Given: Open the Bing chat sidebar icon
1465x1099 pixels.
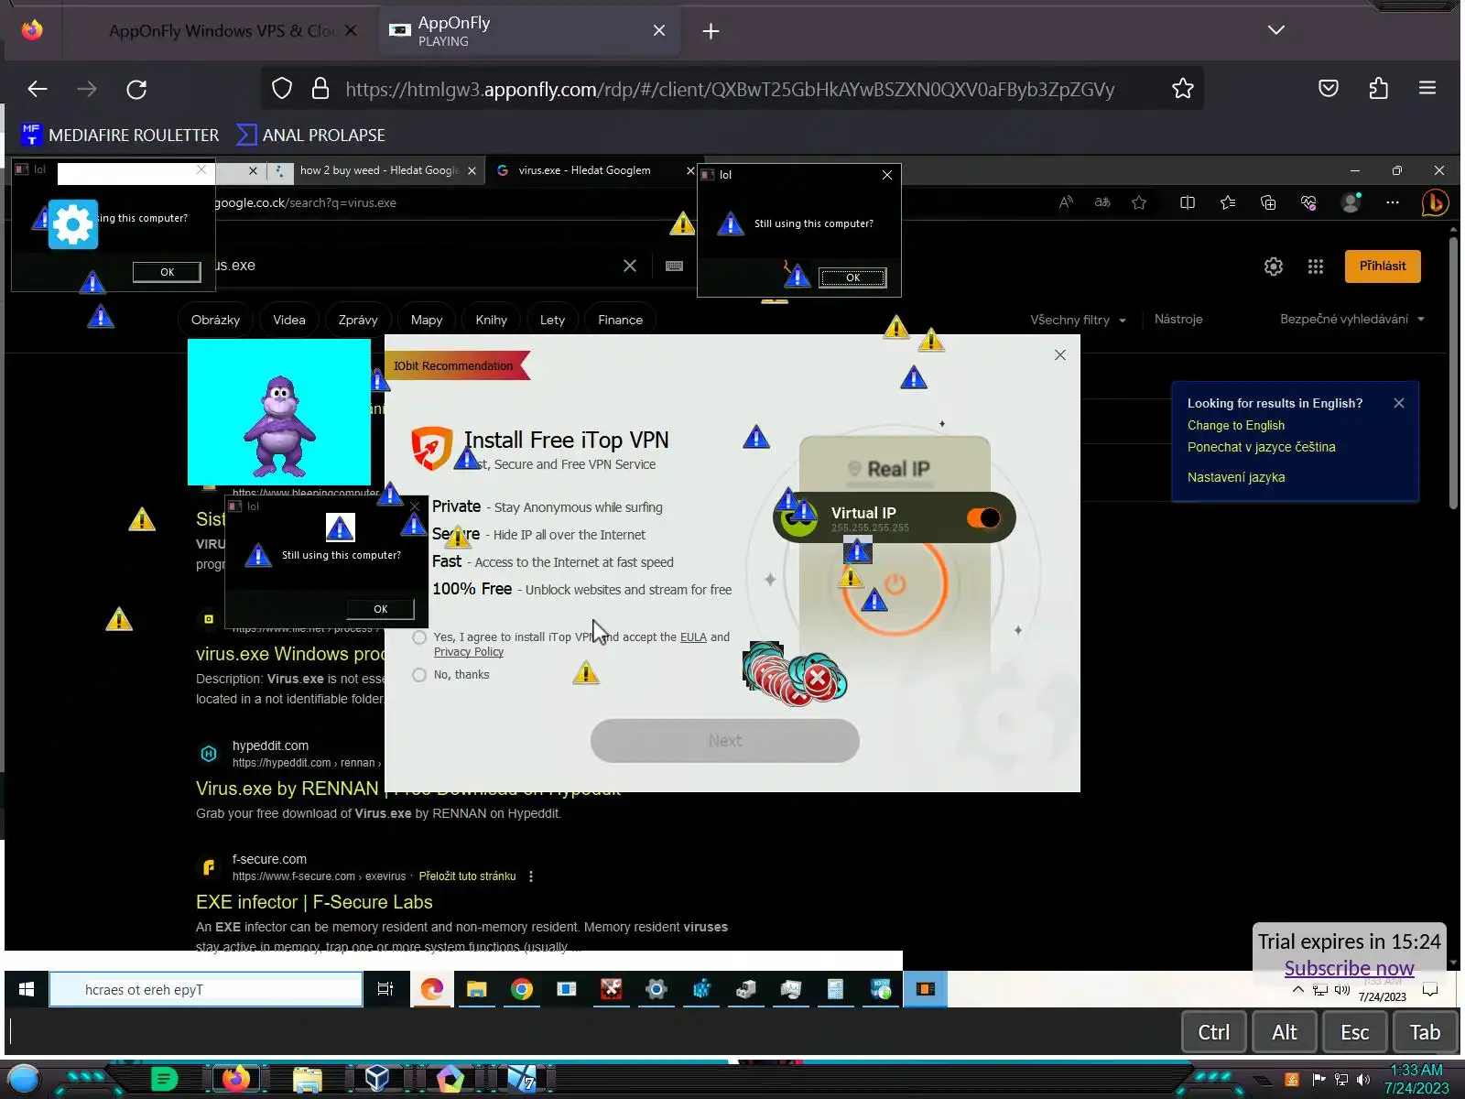Looking at the screenshot, I should point(1435,202).
